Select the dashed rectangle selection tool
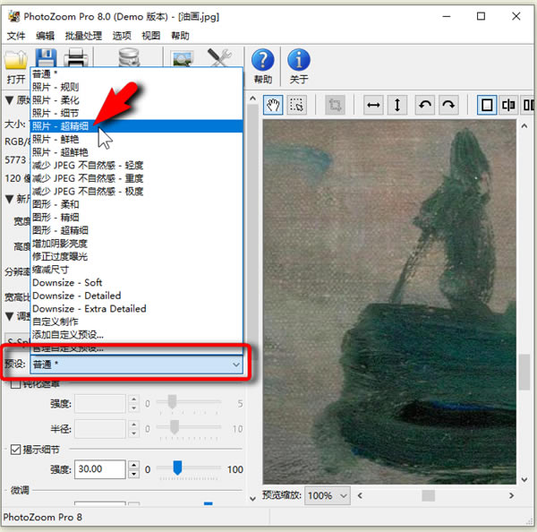The width and height of the screenshot is (537, 532). pyautogui.click(x=296, y=105)
